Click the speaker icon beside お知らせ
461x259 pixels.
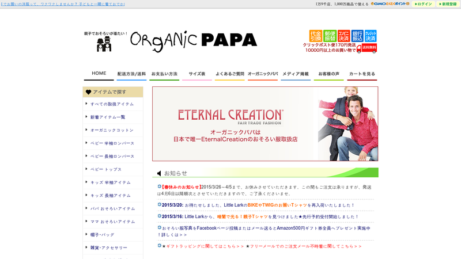tap(159, 173)
